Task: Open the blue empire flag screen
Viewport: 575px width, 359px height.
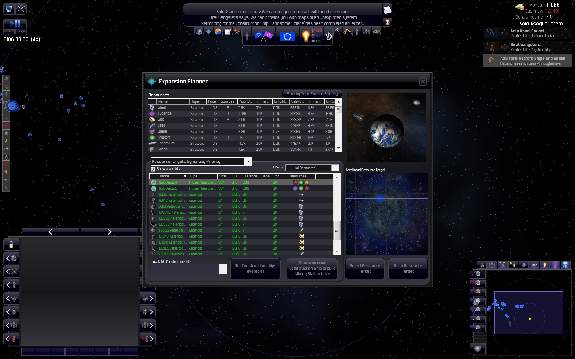Action: pos(287,36)
